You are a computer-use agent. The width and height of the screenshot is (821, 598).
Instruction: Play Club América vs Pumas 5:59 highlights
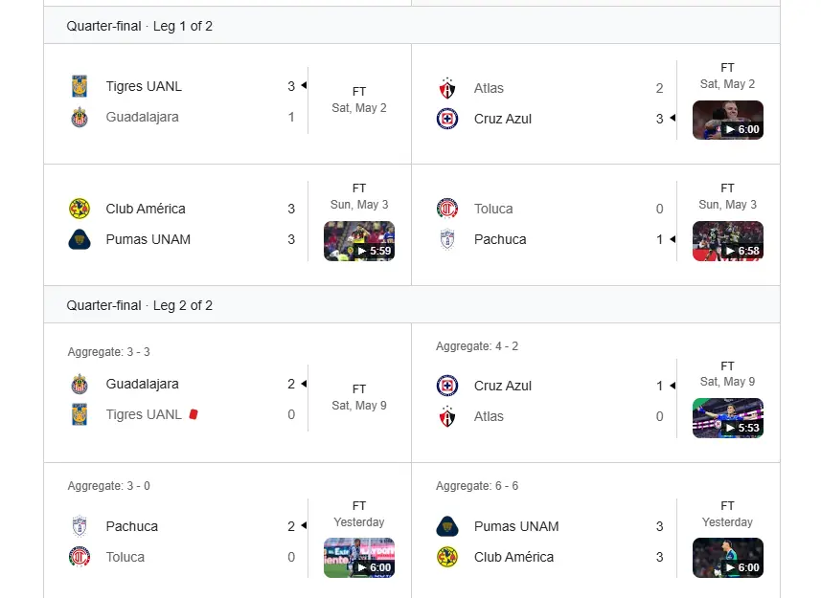click(x=359, y=241)
